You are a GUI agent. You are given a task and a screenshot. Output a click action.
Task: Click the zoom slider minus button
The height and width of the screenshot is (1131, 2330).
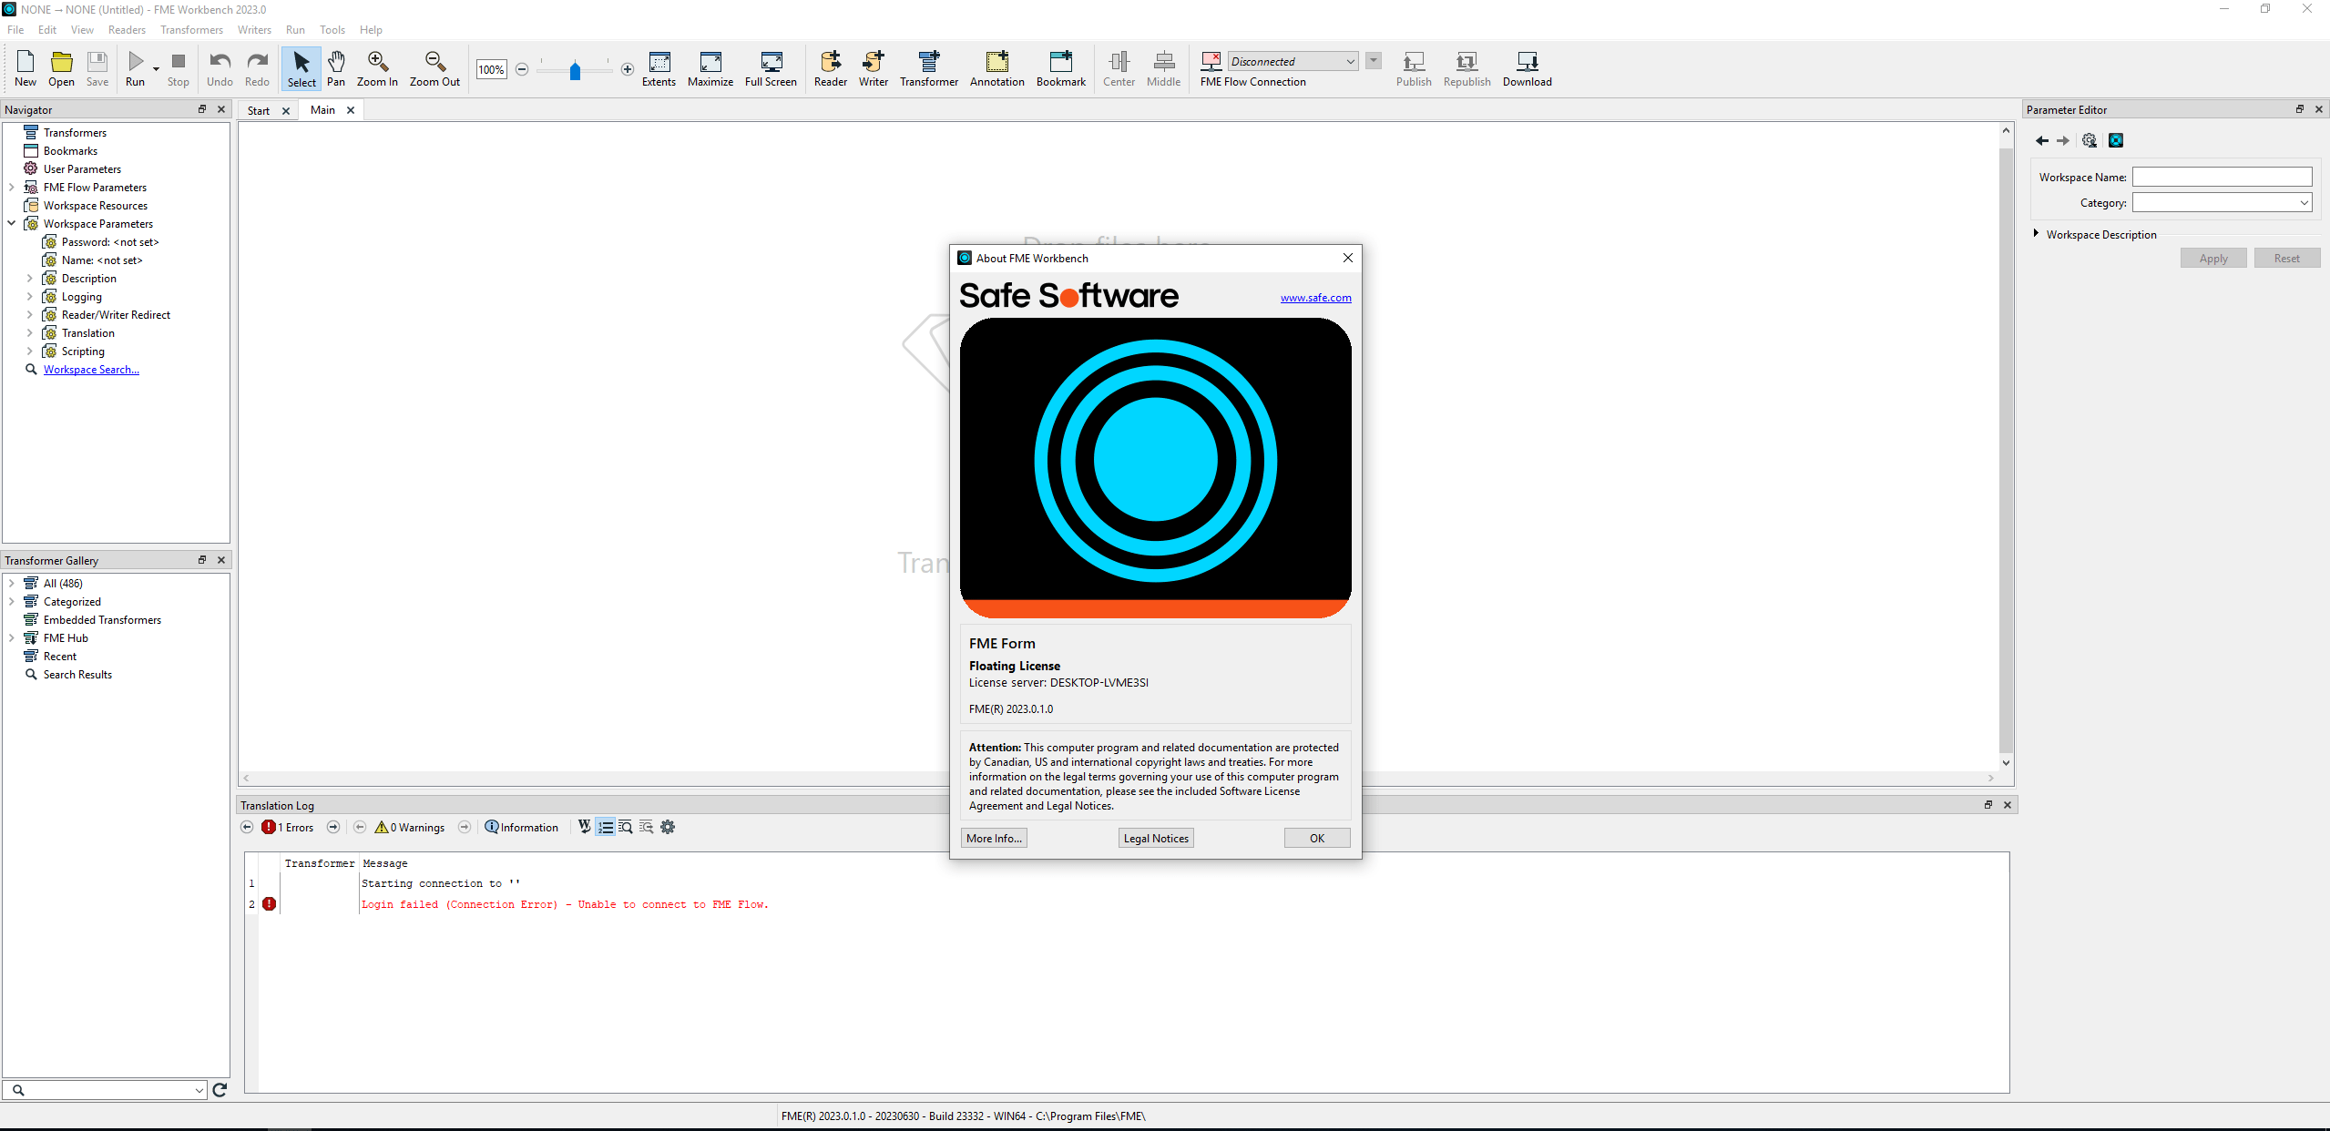522,69
